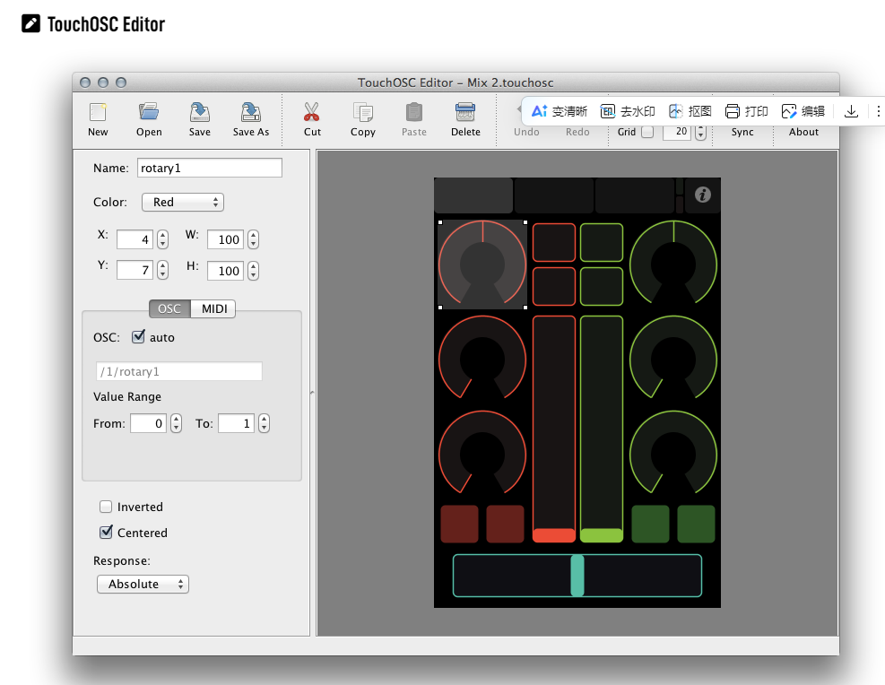Viewport: 885px width, 685px height.
Task: Open the Color dropdown showing Red
Action: [183, 202]
